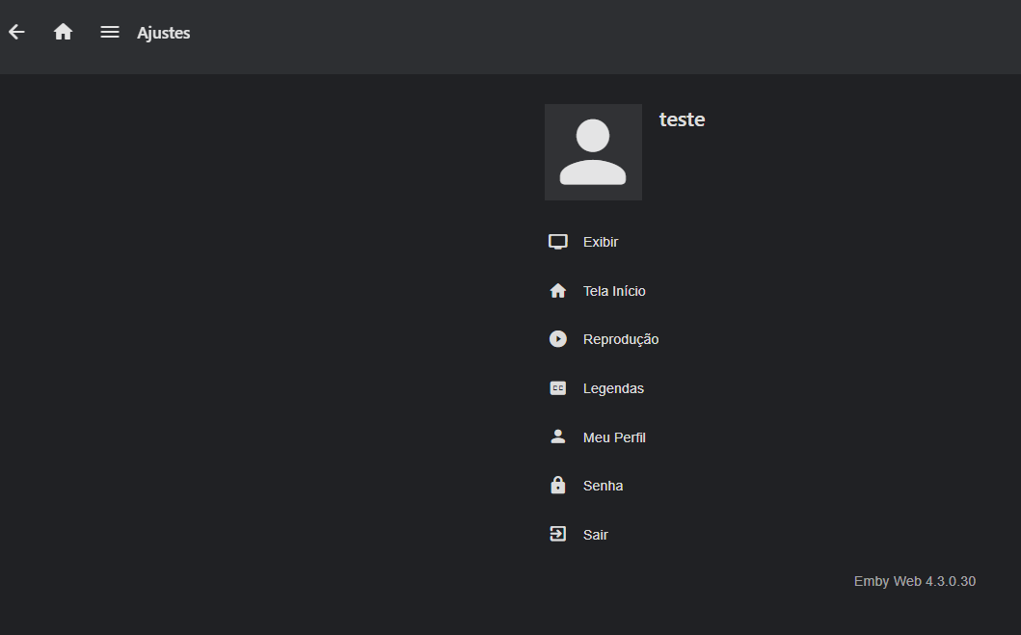This screenshot has width=1021, height=635.
Task: Click the play icon next to Reprodução
Action: (558, 338)
